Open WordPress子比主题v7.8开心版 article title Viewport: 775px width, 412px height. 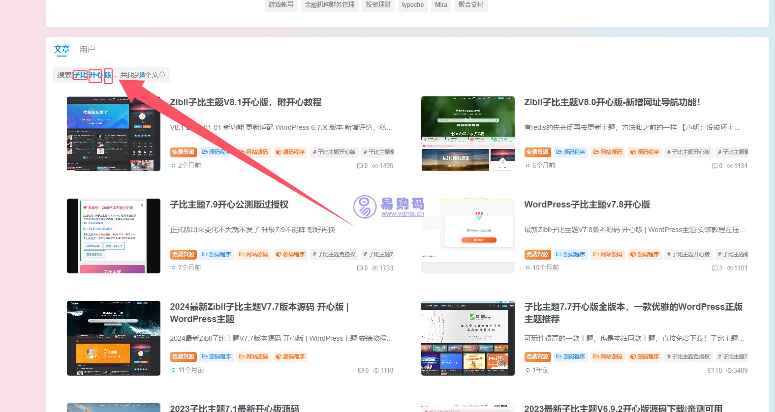click(587, 205)
